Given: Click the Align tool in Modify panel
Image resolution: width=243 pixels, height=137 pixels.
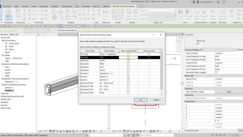Looking at the screenshot, I should pyautogui.click(x=54, y=11).
